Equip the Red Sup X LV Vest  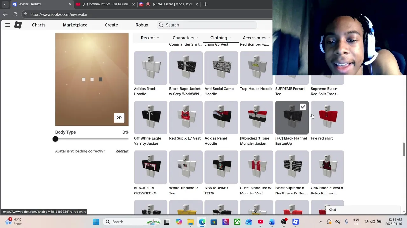click(186, 117)
